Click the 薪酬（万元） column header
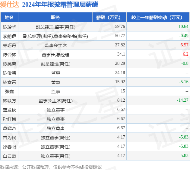 pos(110,17)
